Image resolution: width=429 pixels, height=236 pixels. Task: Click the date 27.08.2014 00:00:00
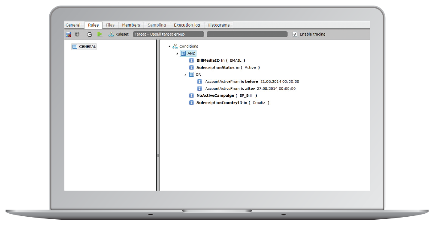click(276, 89)
